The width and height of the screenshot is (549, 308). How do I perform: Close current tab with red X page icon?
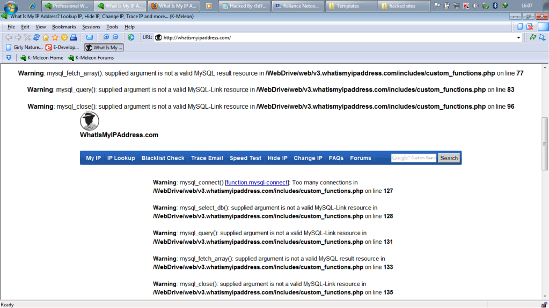(530, 27)
